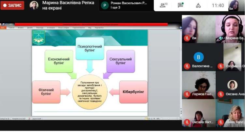Click the muted mic icon beside Оксана Ана
The height and width of the screenshot is (132, 245).
click(221, 94)
